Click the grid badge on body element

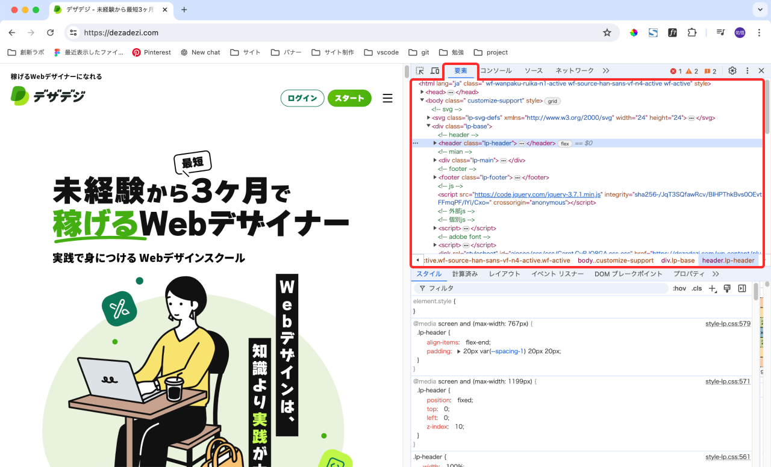(552, 101)
